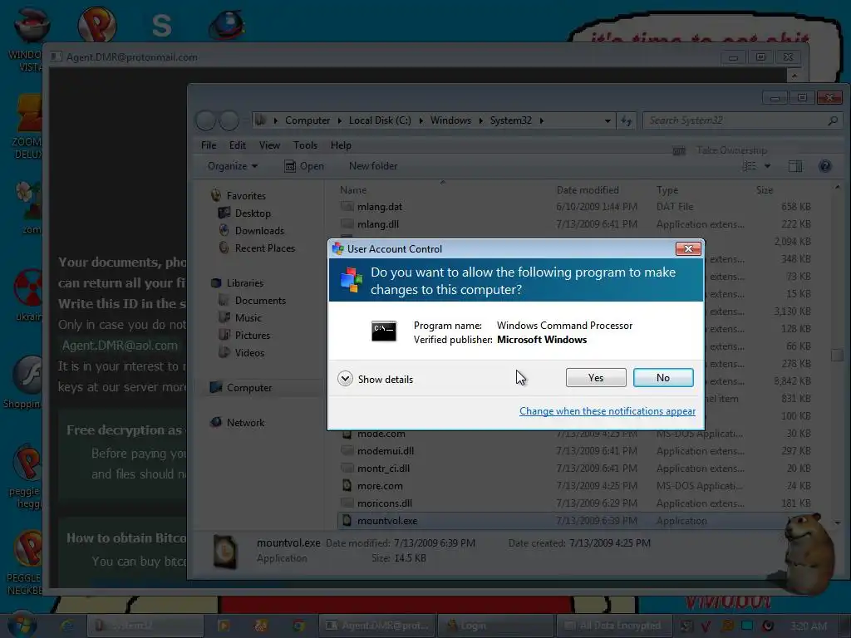Click the Open toolbar button in Explorer
The width and height of the screenshot is (851, 638).
(x=304, y=166)
